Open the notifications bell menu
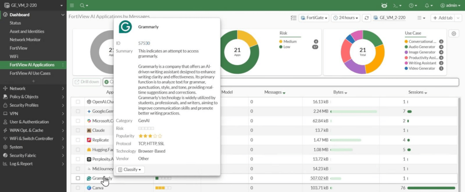Image resolution: width=465 pixels, height=192 pixels. coord(429,5)
